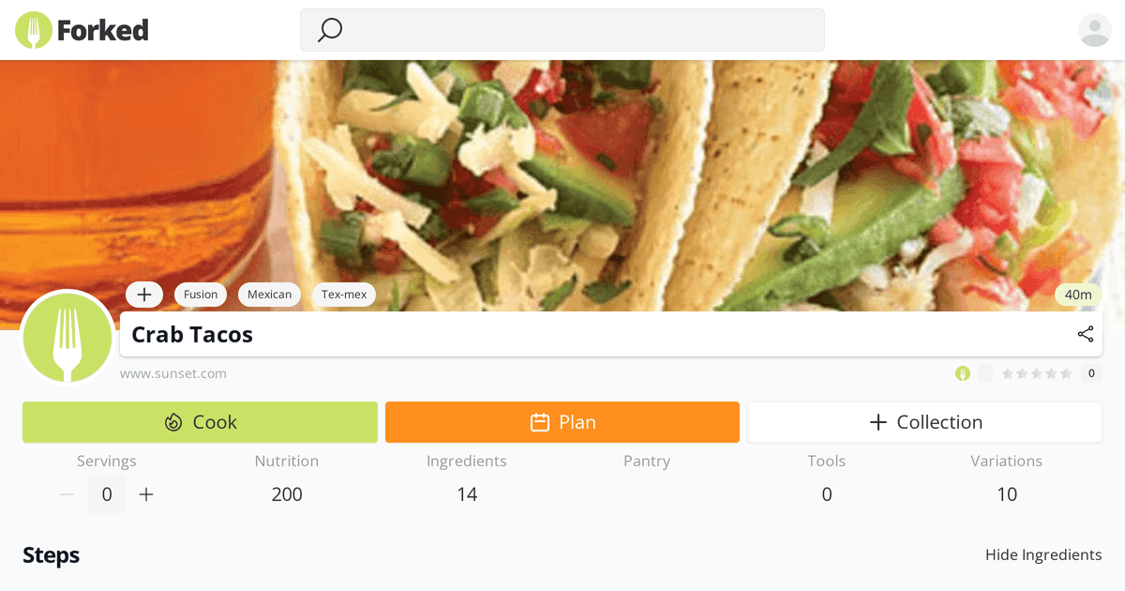The image size is (1125, 591).
Task: Toggle the checkbox next to the star rating
Action: tap(985, 372)
